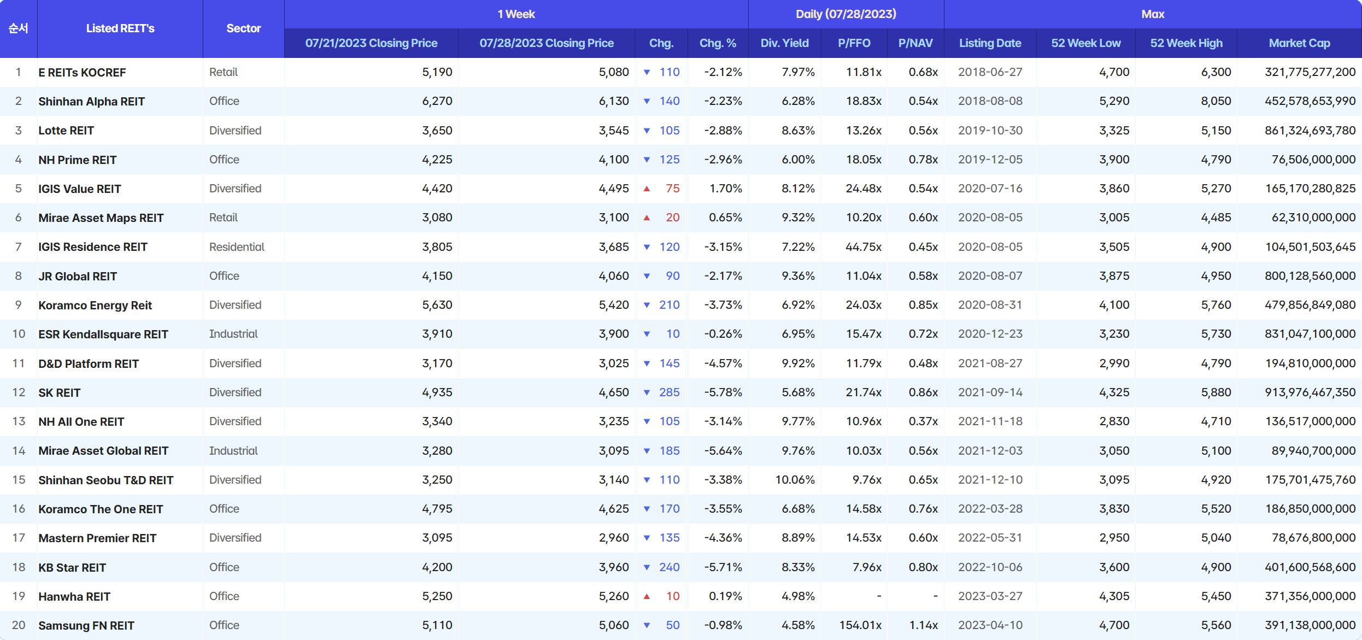Click the 07/28/2023 Closing Price header
The height and width of the screenshot is (640, 1362).
pyautogui.click(x=547, y=43)
